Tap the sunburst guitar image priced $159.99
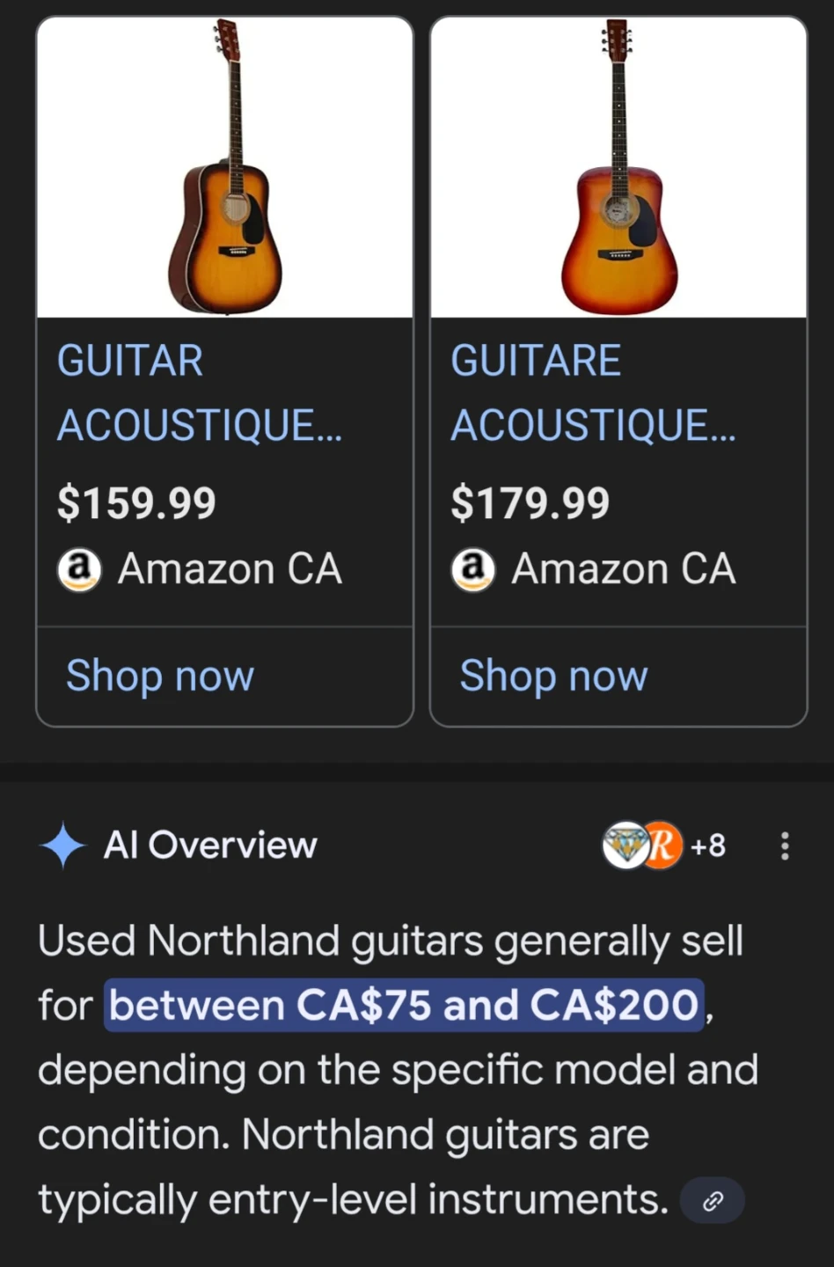 (225, 167)
